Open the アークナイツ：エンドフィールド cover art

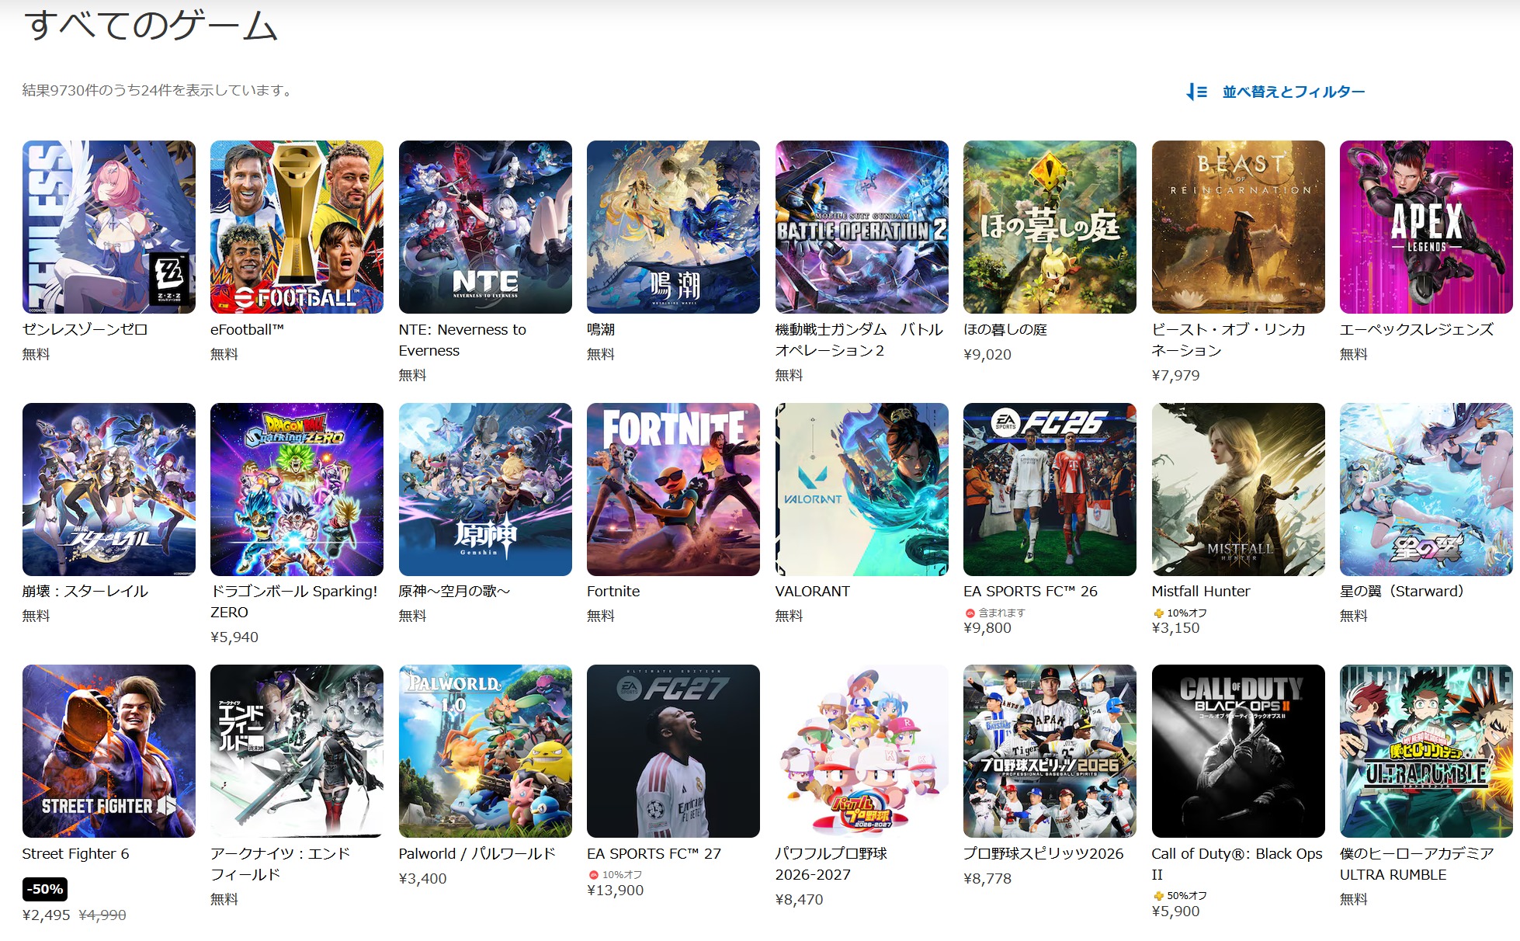click(x=297, y=751)
